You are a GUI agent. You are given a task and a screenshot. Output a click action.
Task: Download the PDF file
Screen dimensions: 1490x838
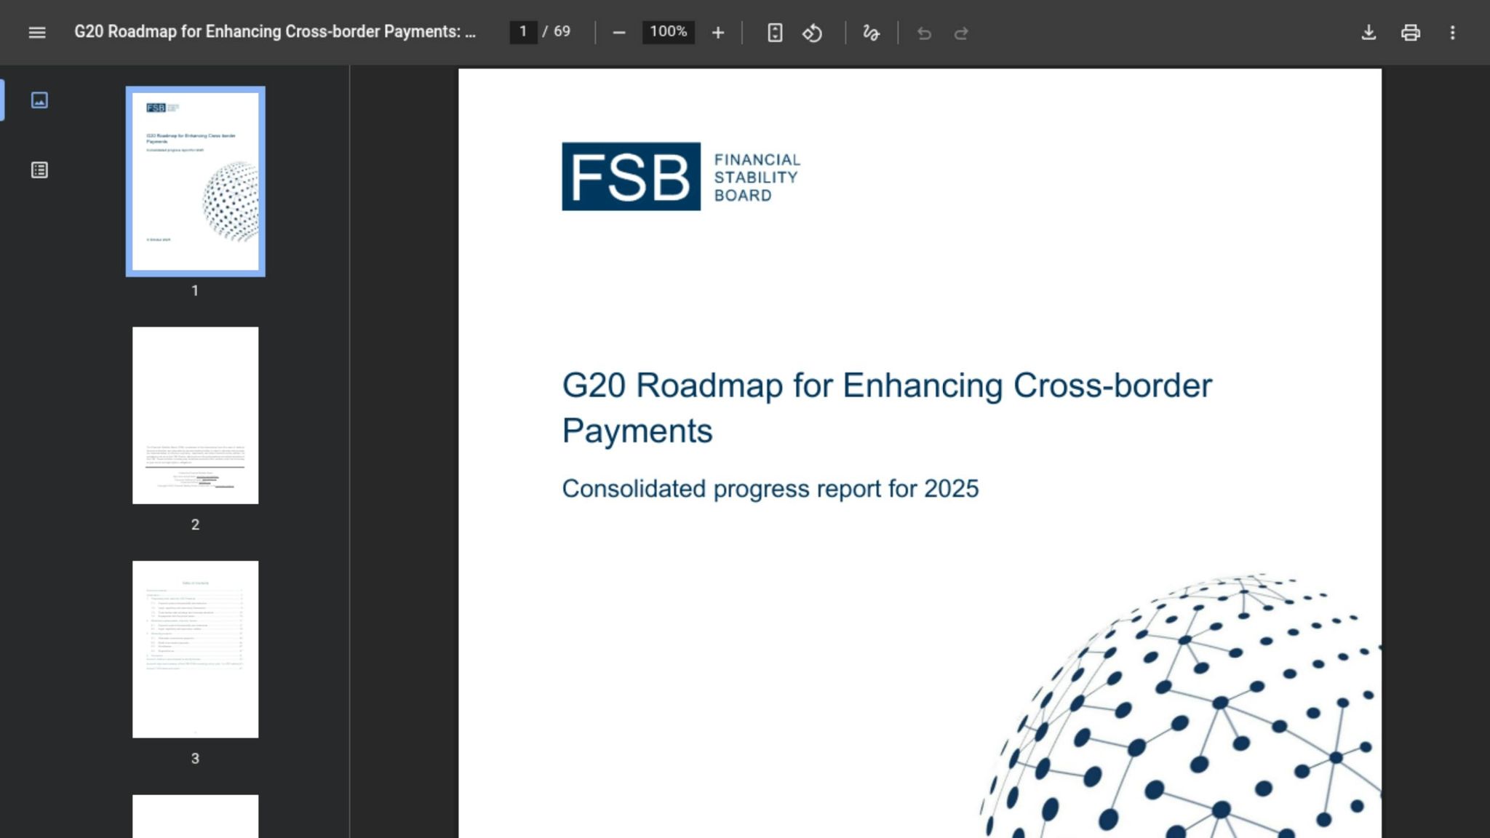point(1369,33)
